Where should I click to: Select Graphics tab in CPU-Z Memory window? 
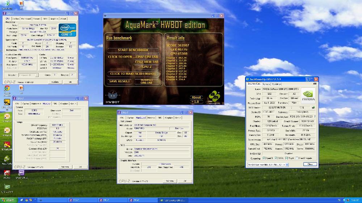(64, 104)
